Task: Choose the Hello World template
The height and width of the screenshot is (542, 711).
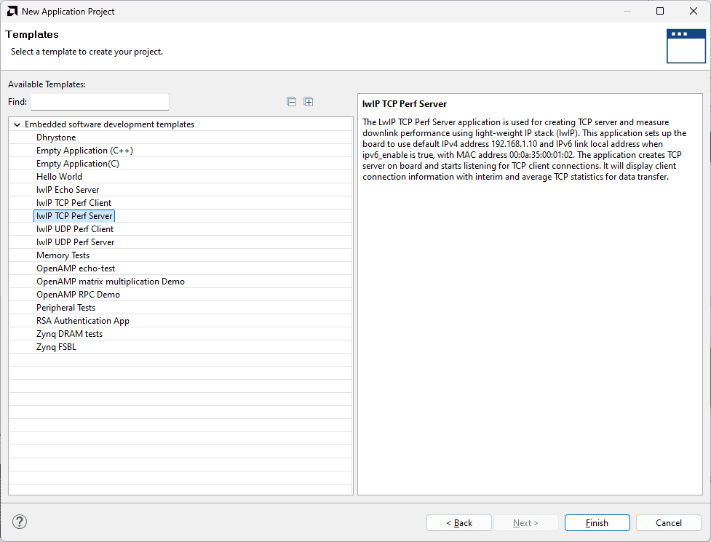Action: pyautogui.click(x=59, y=177)
